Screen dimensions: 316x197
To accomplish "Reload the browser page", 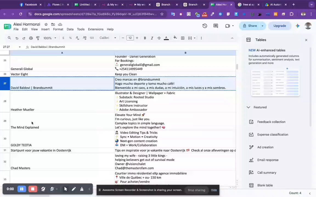I will coord(21,14).
